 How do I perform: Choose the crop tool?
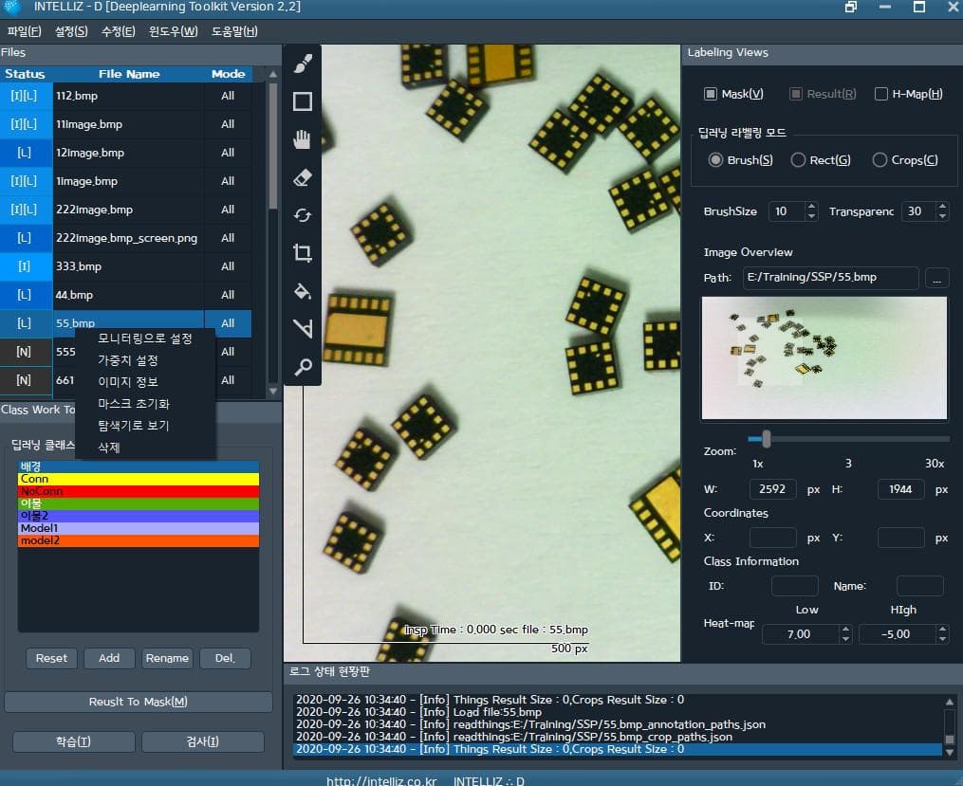302,253
